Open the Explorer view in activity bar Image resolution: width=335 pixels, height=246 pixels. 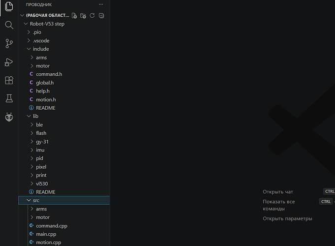[x=9, y=6]
